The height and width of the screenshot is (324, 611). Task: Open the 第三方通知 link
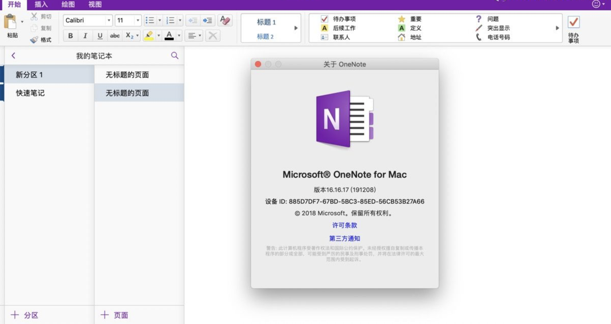click(x=345, y=238)
